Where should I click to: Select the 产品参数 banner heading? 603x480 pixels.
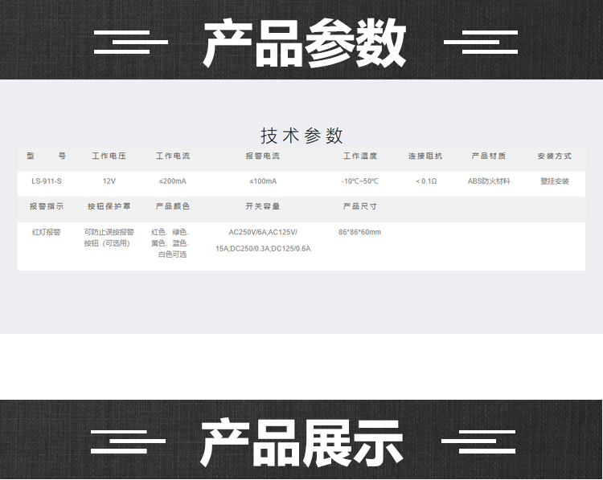coord(304,43)
